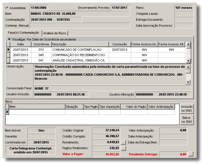
Task: Click the row marker arrow in the Bens grid
Action: (7, 112)
